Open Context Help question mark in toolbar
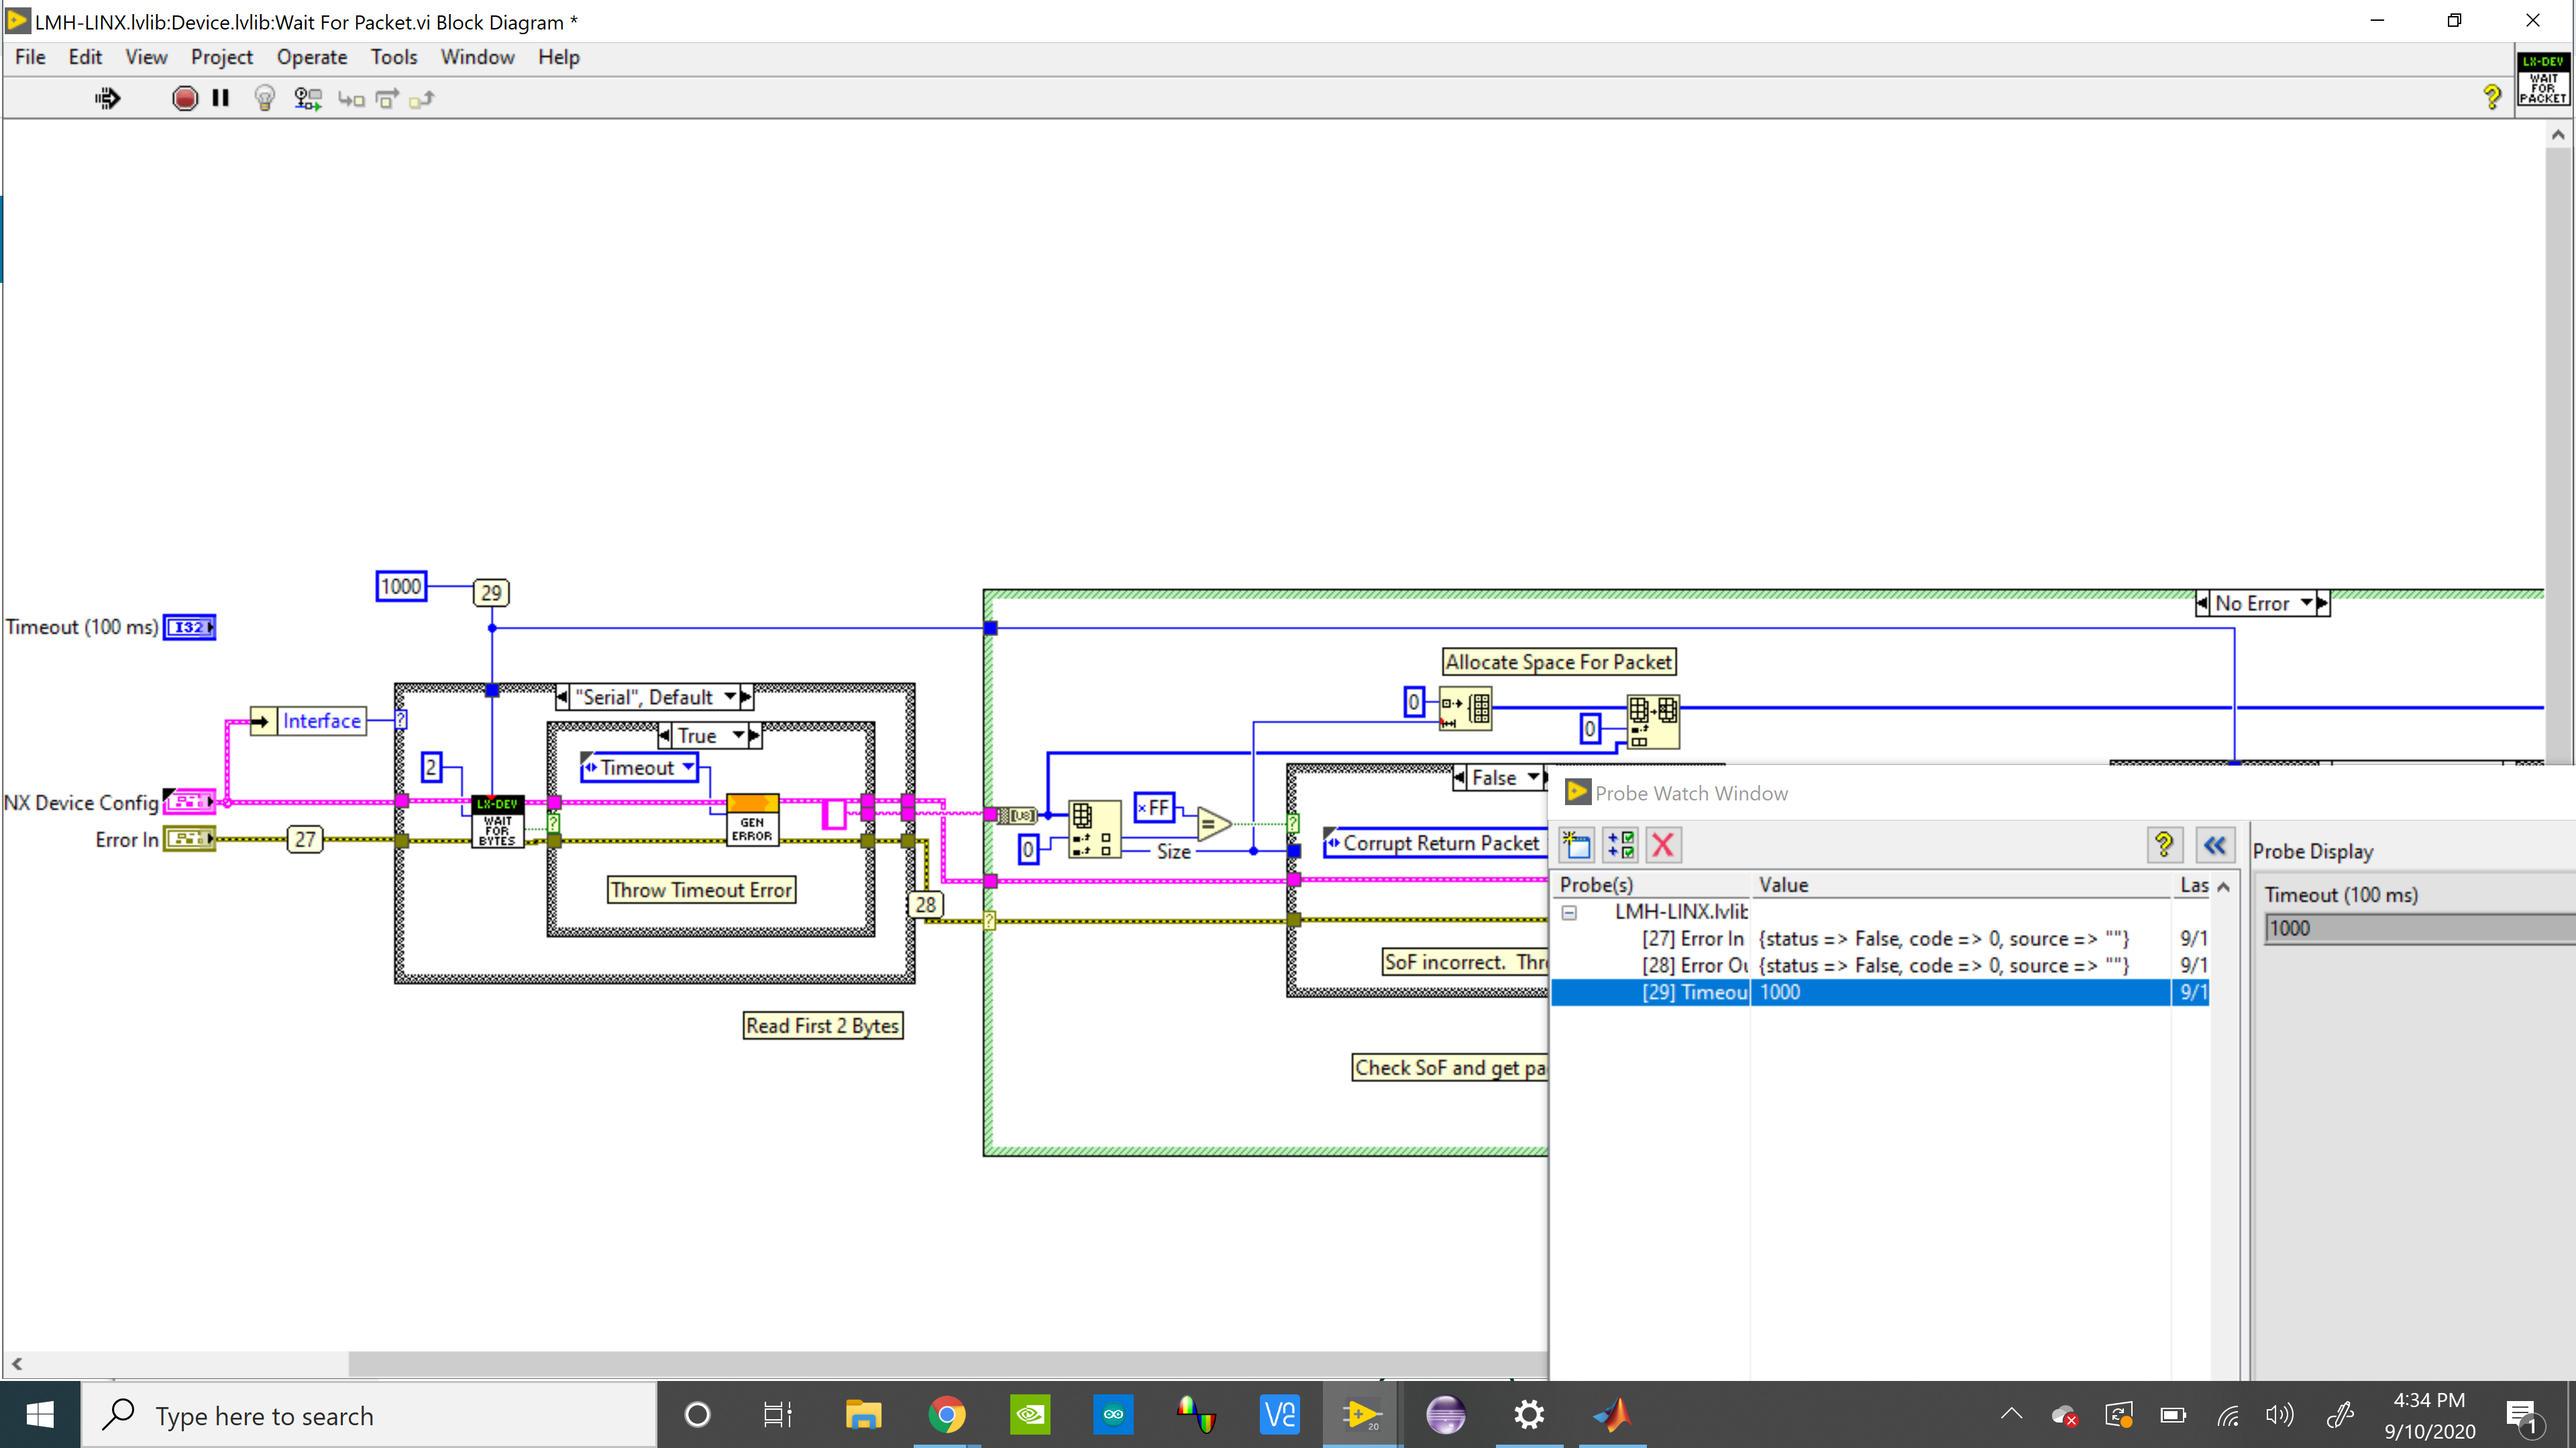2576x1448 pixels. tap(2491, 96)
